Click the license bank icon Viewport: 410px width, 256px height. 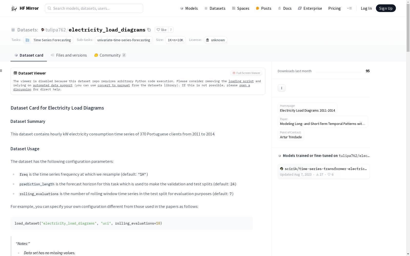click(208, 40)
